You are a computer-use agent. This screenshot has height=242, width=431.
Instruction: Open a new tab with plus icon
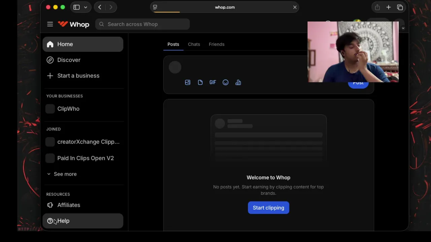coord(389,7)
